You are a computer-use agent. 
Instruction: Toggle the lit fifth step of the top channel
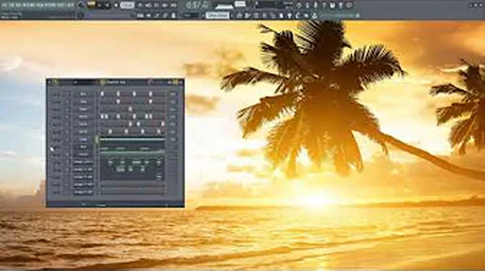118,94
